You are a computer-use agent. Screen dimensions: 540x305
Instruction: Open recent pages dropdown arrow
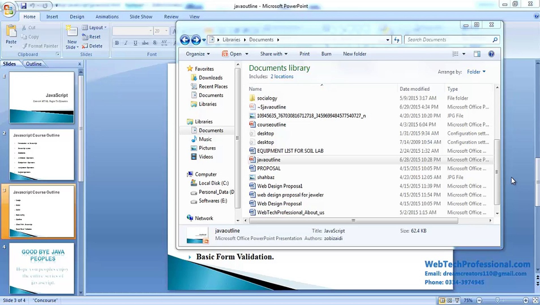pyautogui.click(x=204, y=40)
